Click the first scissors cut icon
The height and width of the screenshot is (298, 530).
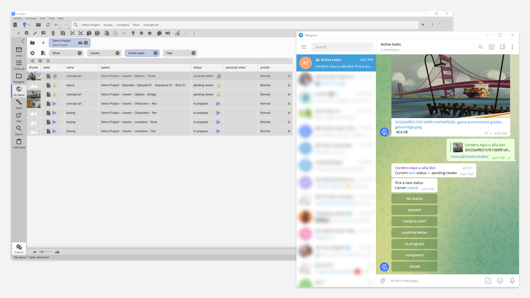(72, 33)
